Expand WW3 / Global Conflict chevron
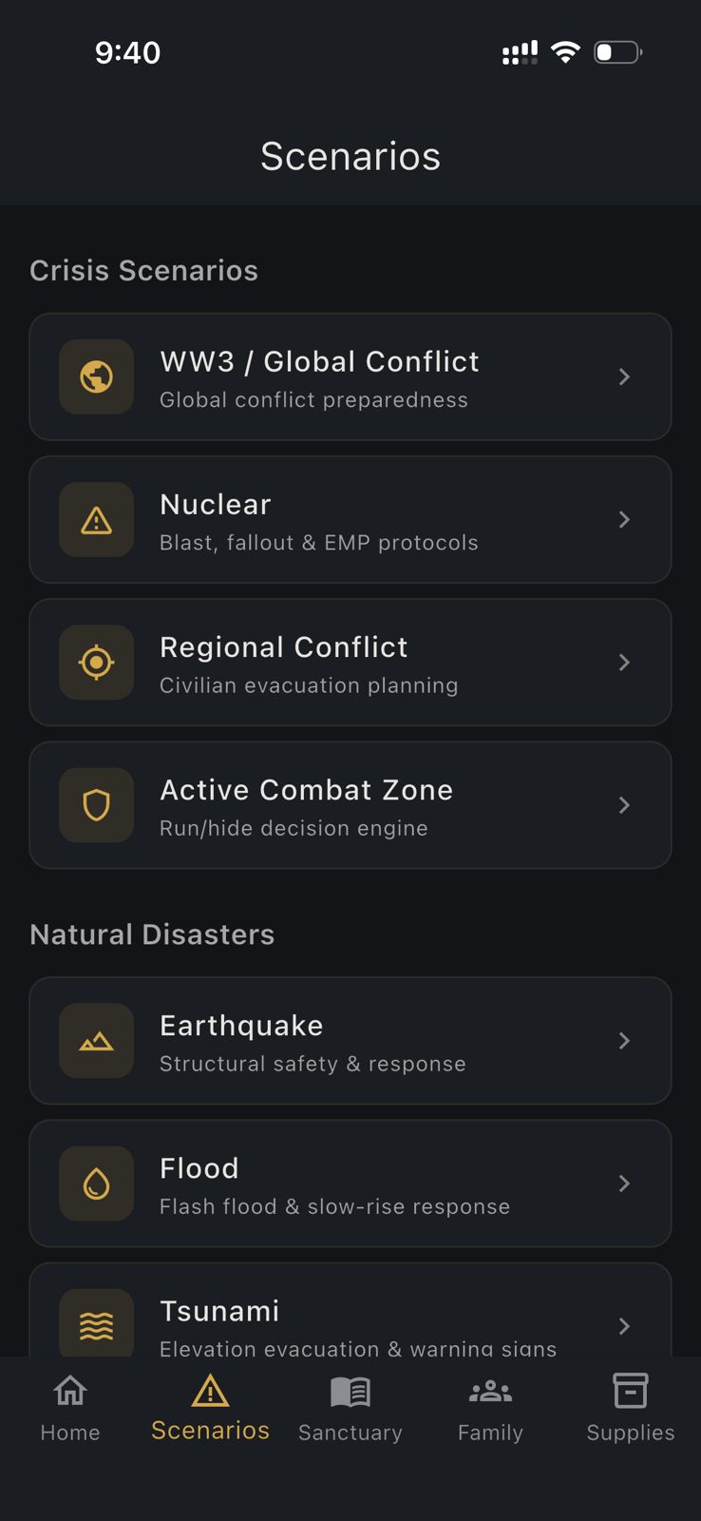Image resolution: width=701 pixels, height=1521 pixels. (624, 377)
